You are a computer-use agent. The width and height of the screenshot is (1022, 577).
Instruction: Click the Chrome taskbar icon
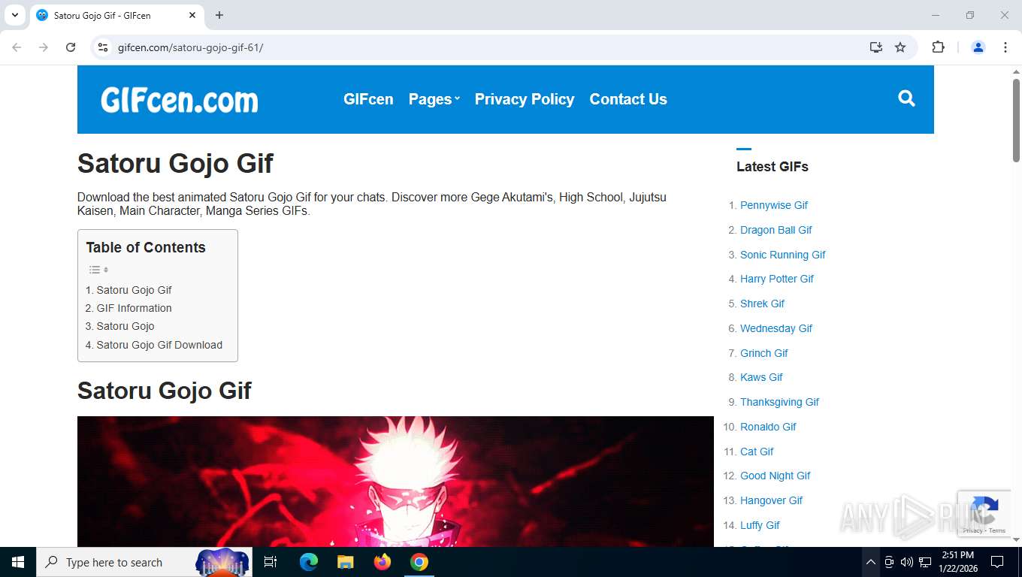pos(419,562)
